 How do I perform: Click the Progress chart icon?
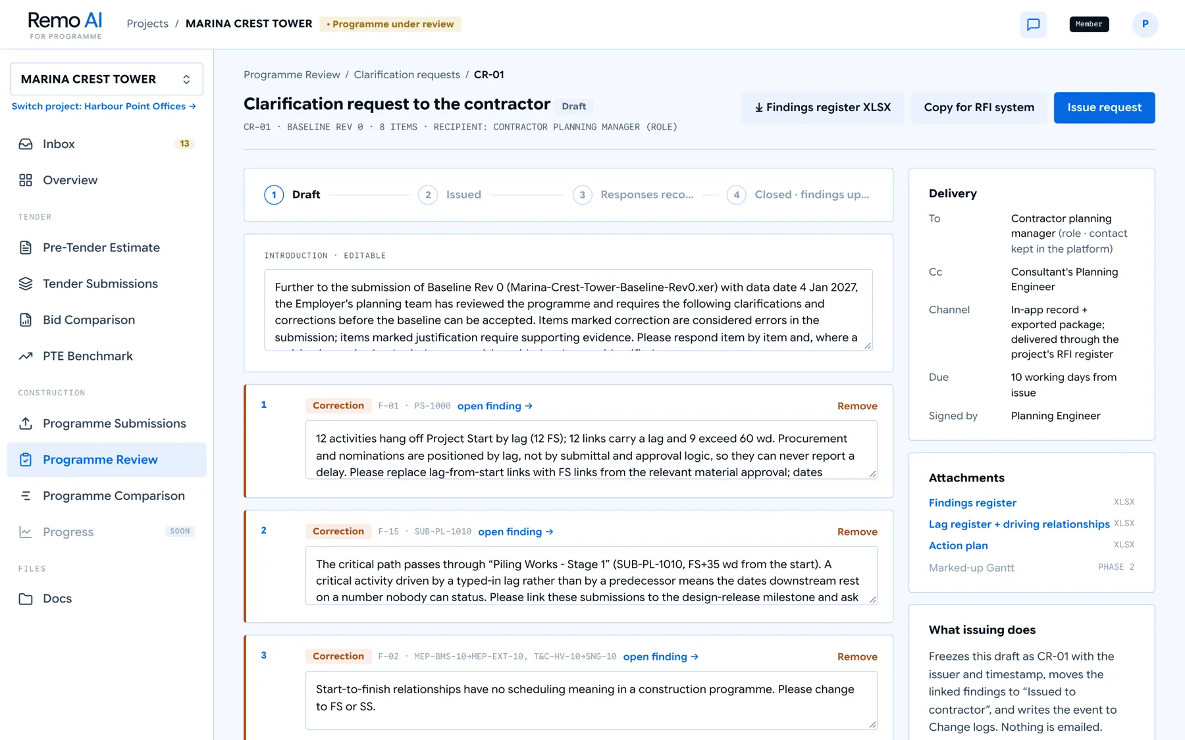pos(26,532)
